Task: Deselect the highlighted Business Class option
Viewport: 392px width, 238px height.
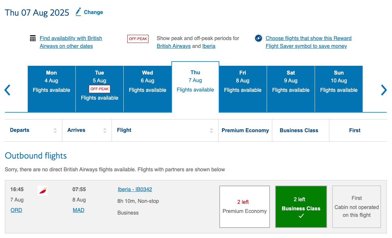Action: coord(301,206)
